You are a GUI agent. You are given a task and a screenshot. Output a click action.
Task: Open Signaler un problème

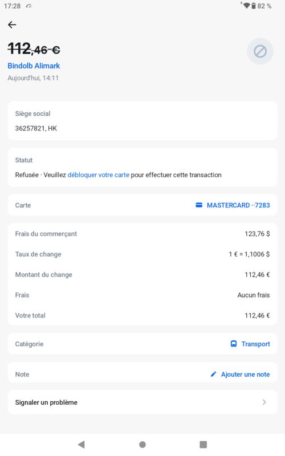(142, 402)
